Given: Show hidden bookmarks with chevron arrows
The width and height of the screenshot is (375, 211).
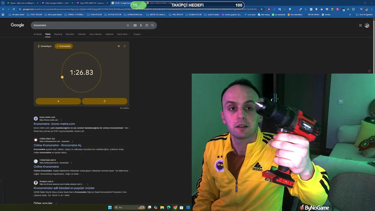Looking at the screenshot, I should pyautogui.click(x=350, y=14).
